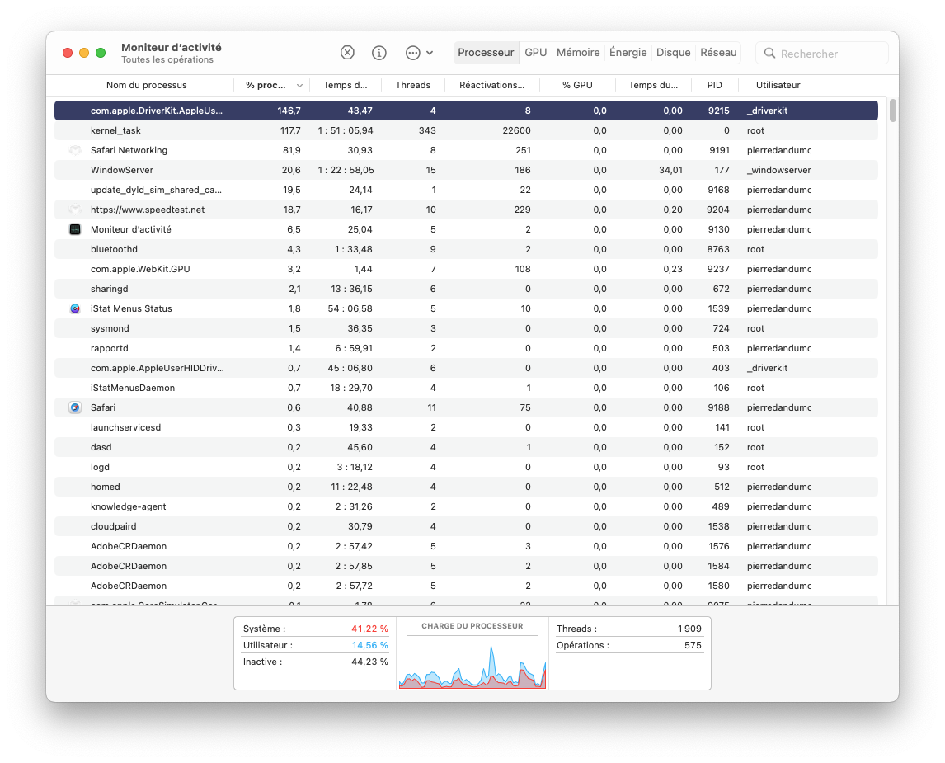This screenshot has width=945, height=763.
Task: Sort by Nom du processus column
Action: coord(147,86)
